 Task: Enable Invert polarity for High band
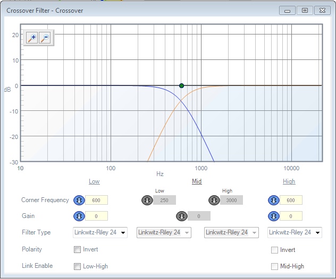pos(274,250)
